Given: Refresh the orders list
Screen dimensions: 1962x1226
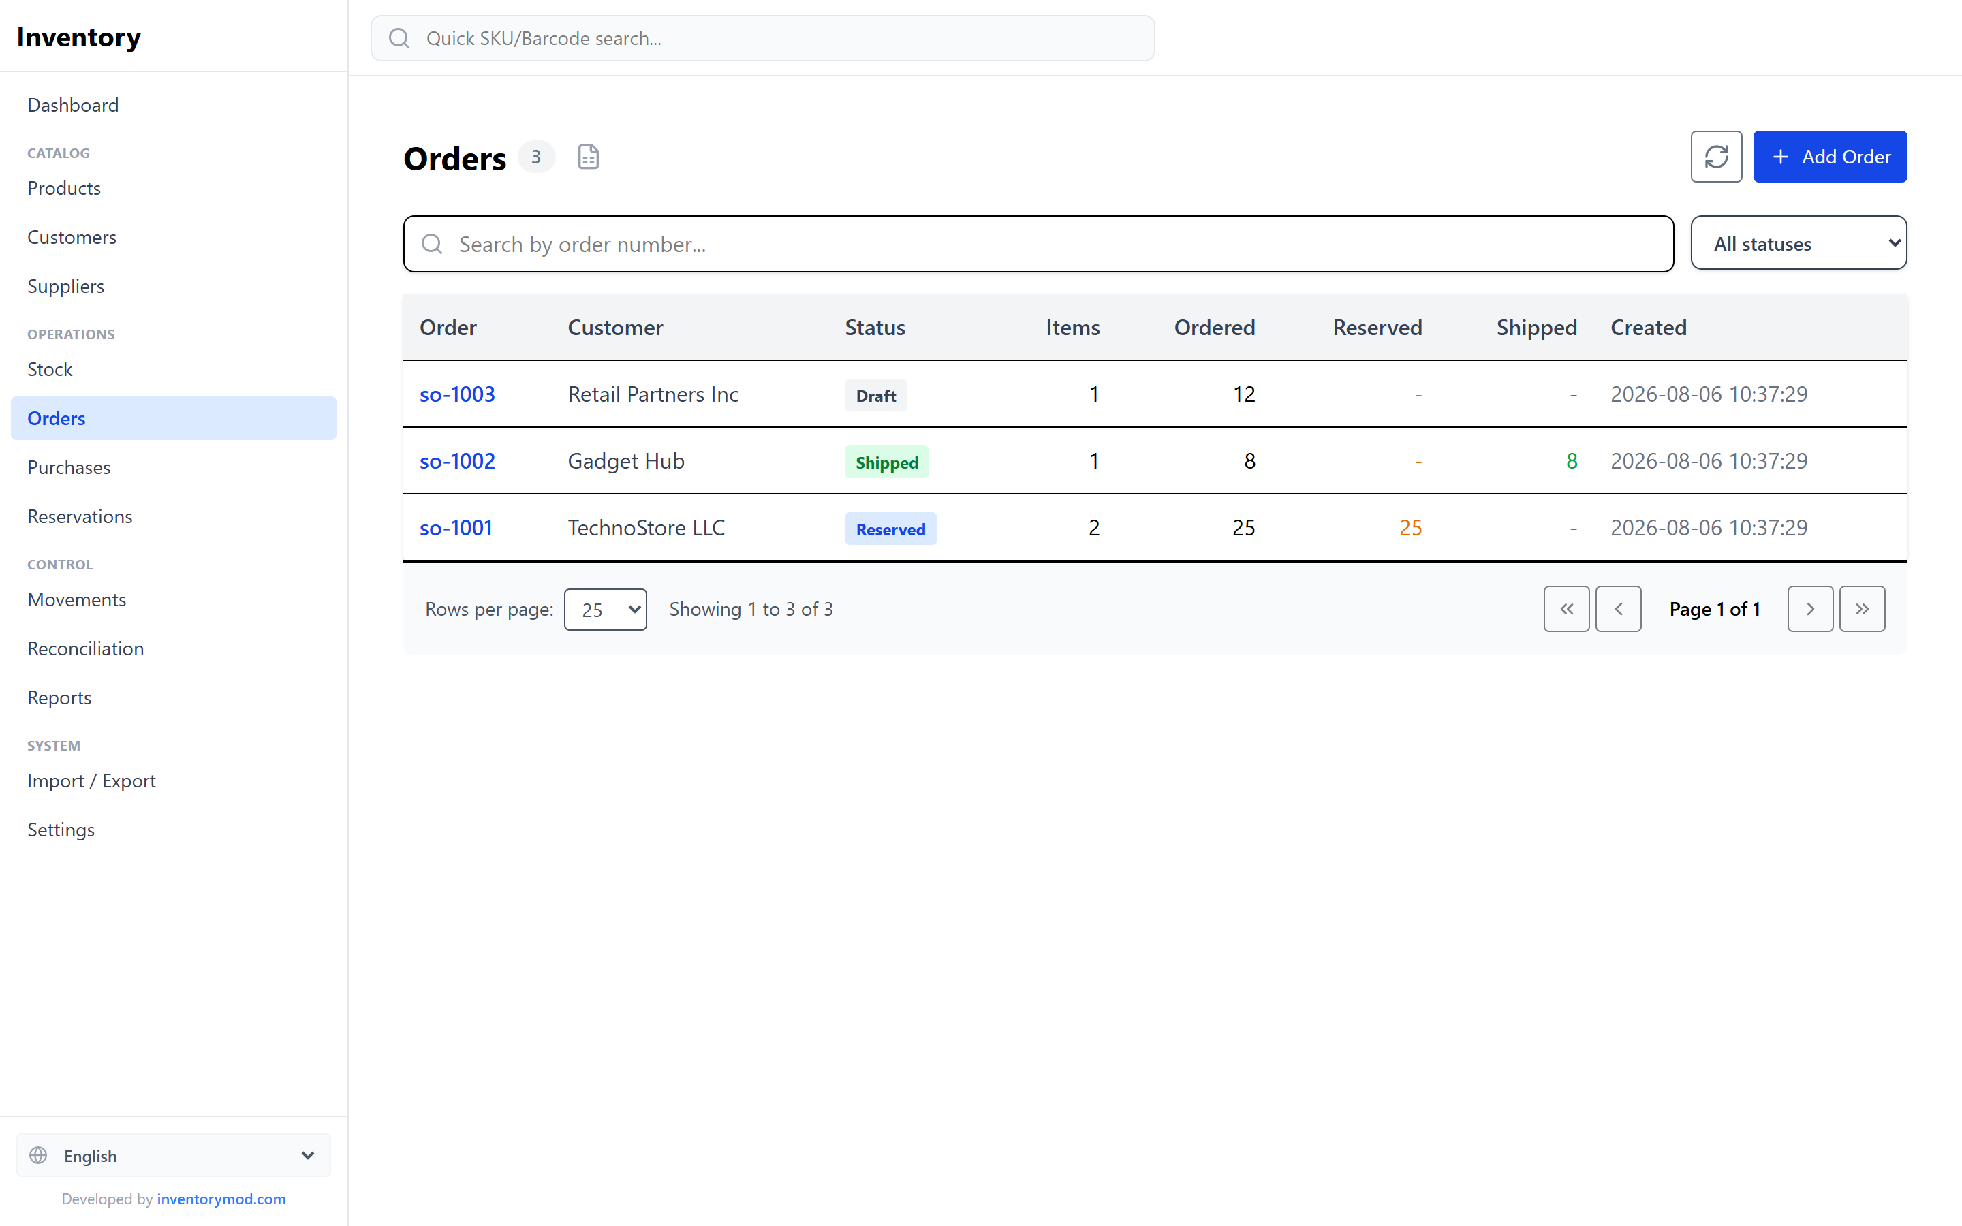Looking at the screenshot, I should point(1715,157).
